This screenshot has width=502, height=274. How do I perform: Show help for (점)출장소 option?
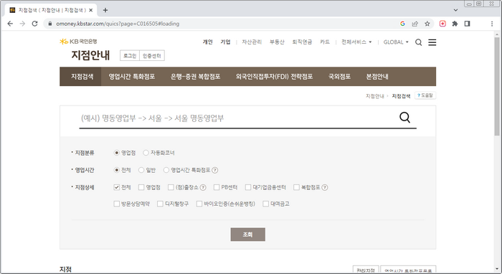pos(203,188)
